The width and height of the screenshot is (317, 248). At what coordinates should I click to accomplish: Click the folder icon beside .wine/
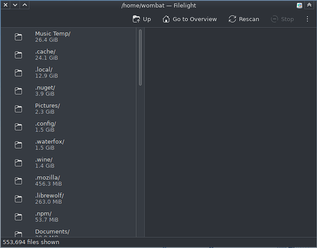[19, 163]
